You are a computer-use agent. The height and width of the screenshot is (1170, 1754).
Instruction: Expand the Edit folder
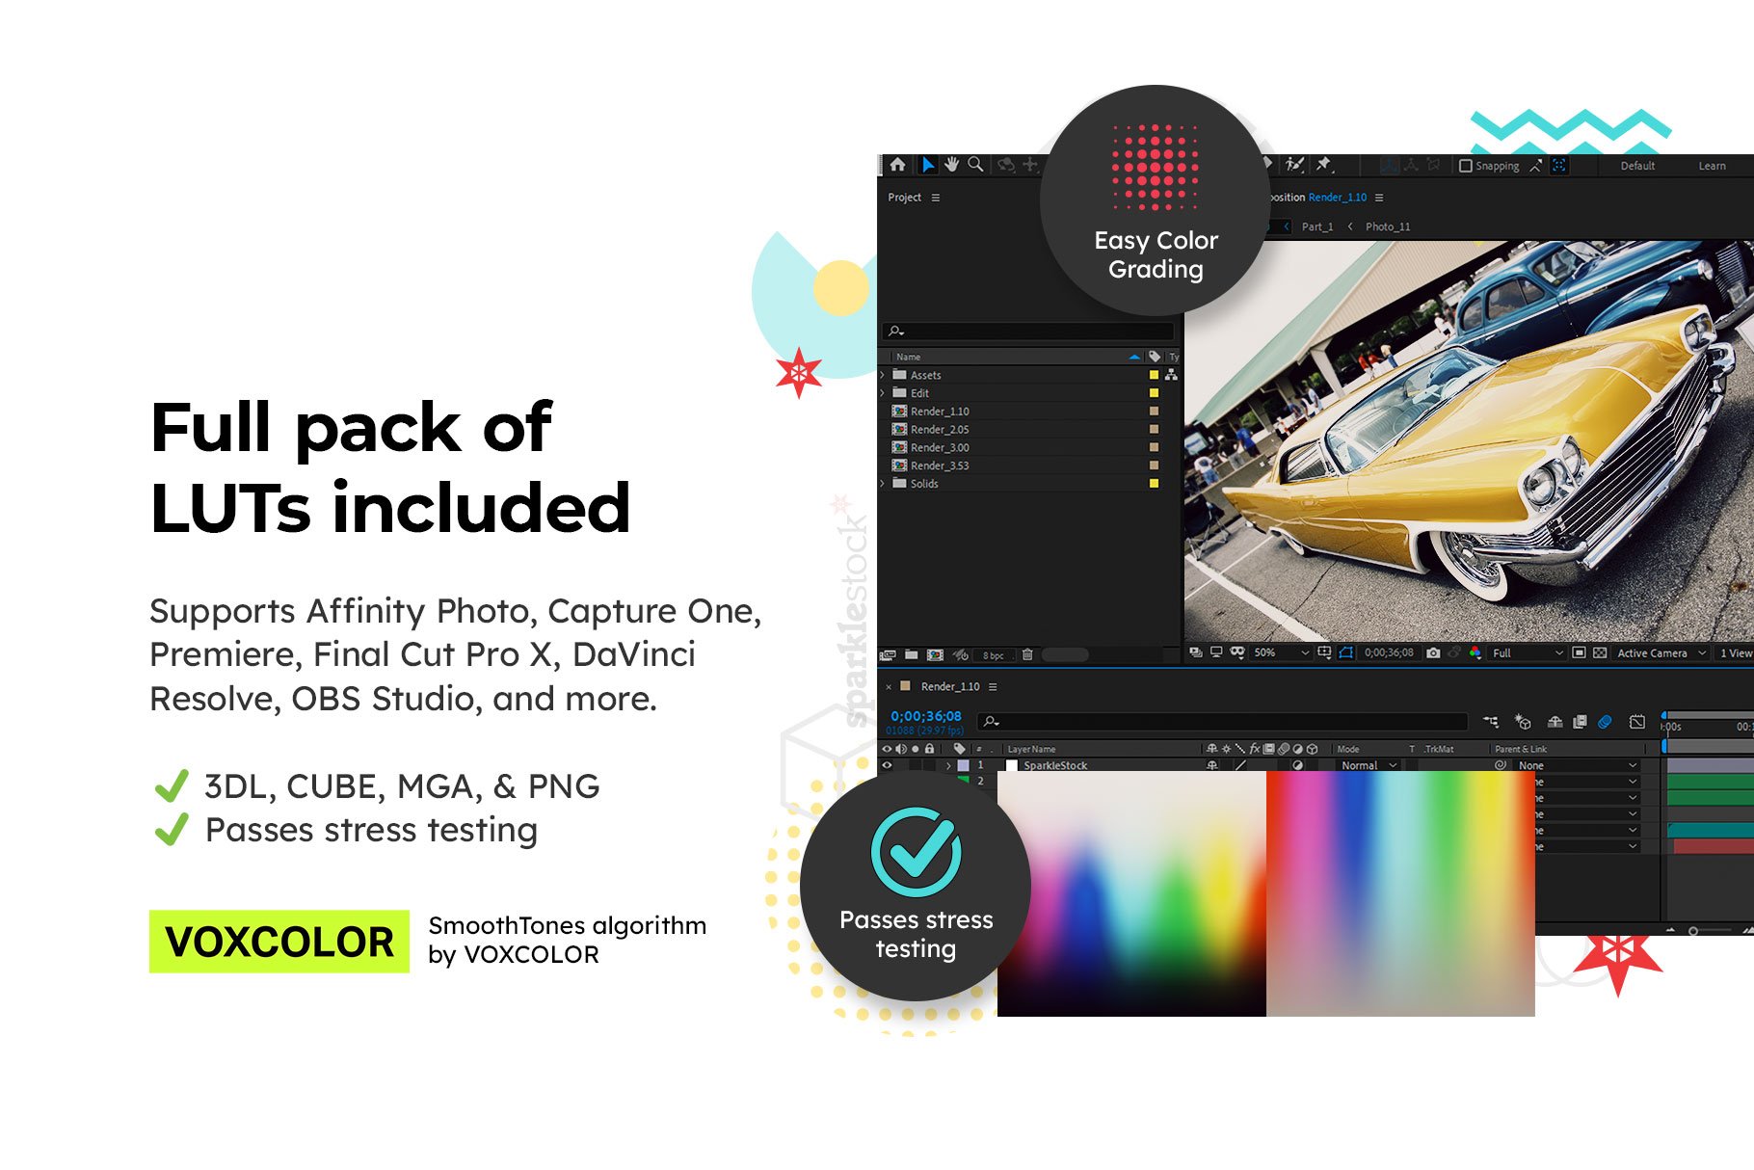coord(882,393)
